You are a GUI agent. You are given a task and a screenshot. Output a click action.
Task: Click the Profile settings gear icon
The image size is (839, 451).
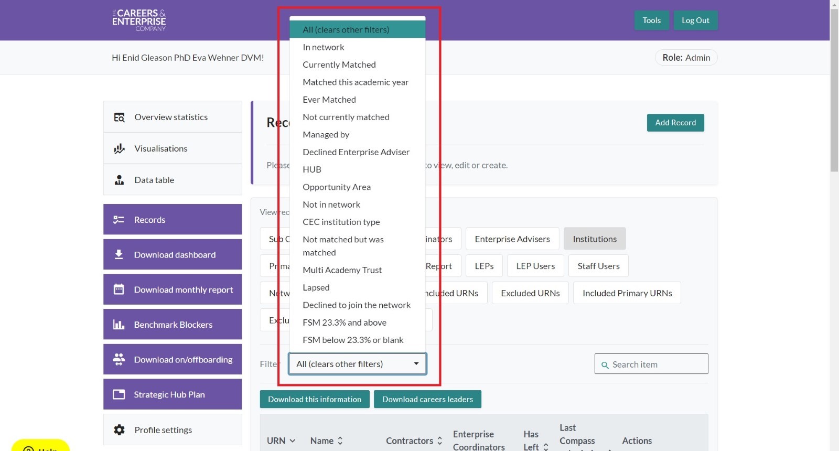tap(120, 430)
